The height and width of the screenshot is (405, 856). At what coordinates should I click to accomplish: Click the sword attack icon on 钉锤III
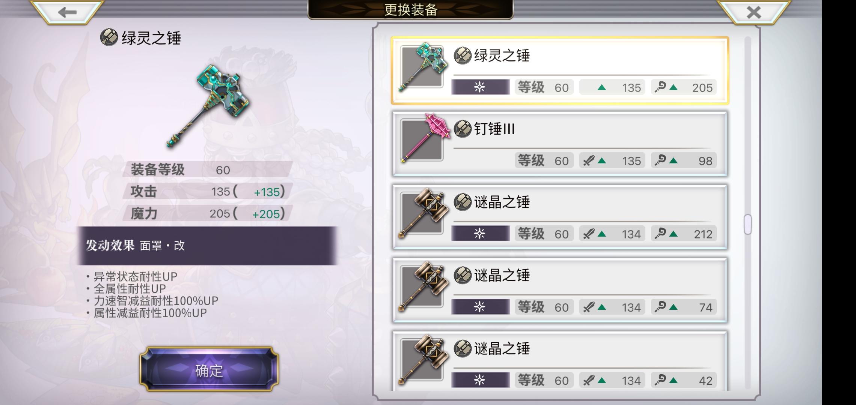[x=588, y=160]
